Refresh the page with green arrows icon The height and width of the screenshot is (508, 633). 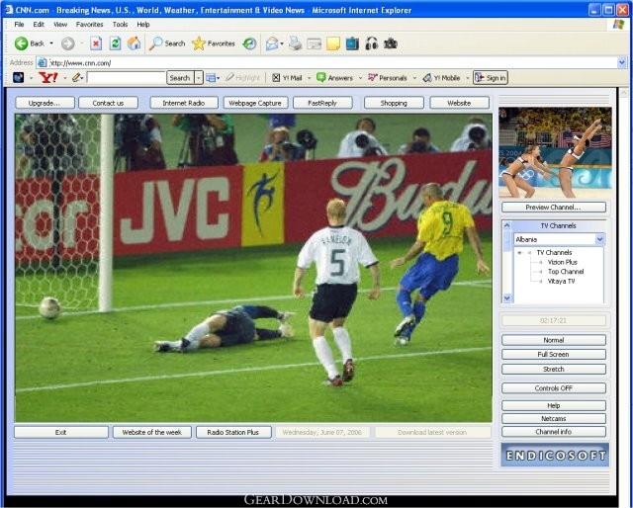(115, 43)
